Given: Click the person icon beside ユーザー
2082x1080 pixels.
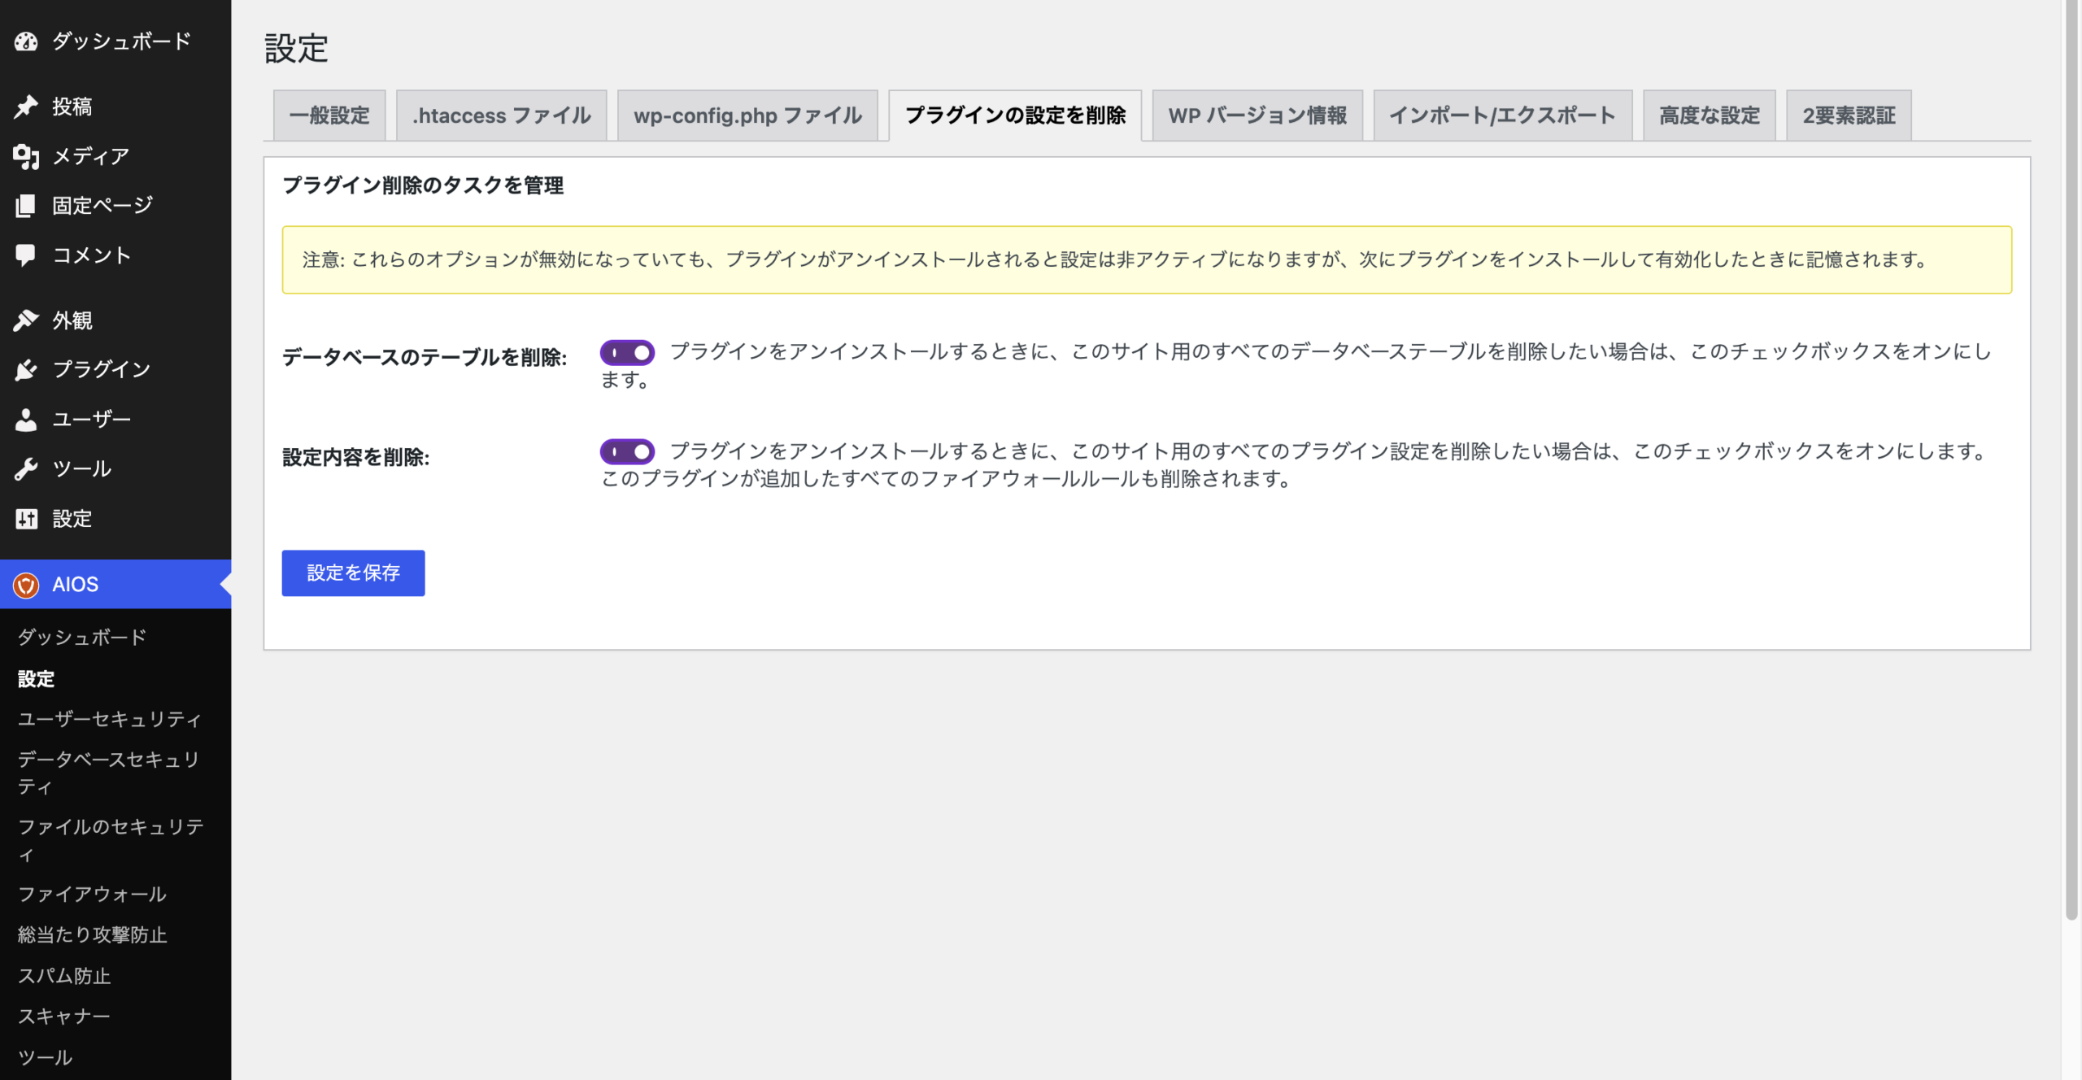Looking at the screenshot, I should coord(26,420).
